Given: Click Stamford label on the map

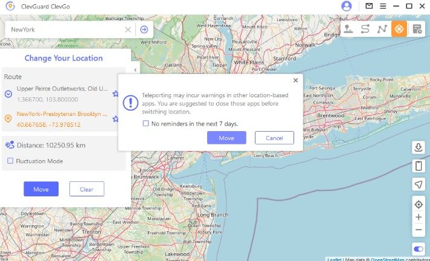Looking at the screenshot, I should point(284,59).
